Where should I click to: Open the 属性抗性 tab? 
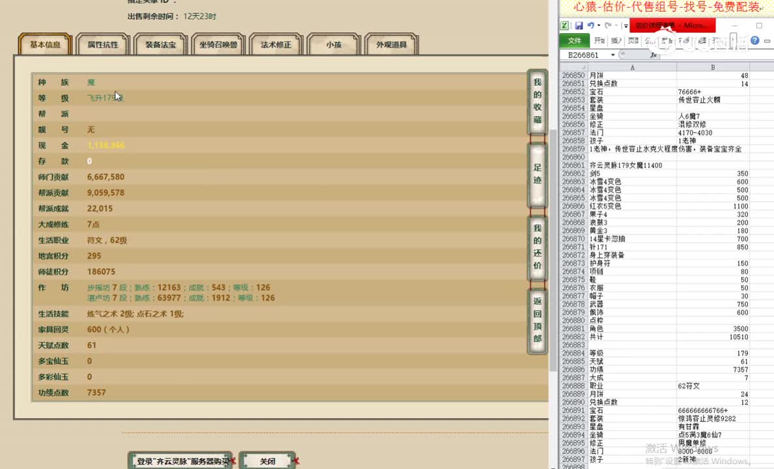103,44
